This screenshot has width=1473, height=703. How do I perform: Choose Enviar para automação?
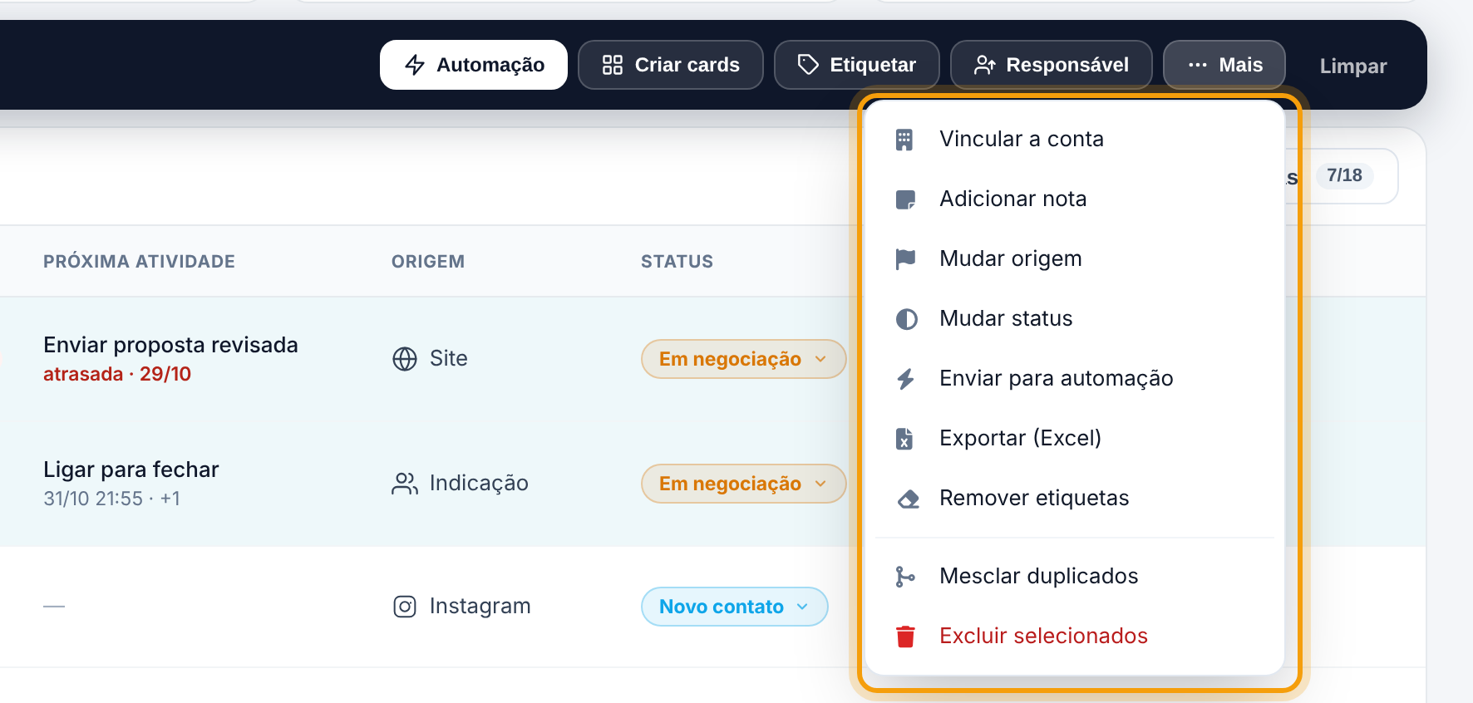pyautogui.click(x=1074, y=378)
